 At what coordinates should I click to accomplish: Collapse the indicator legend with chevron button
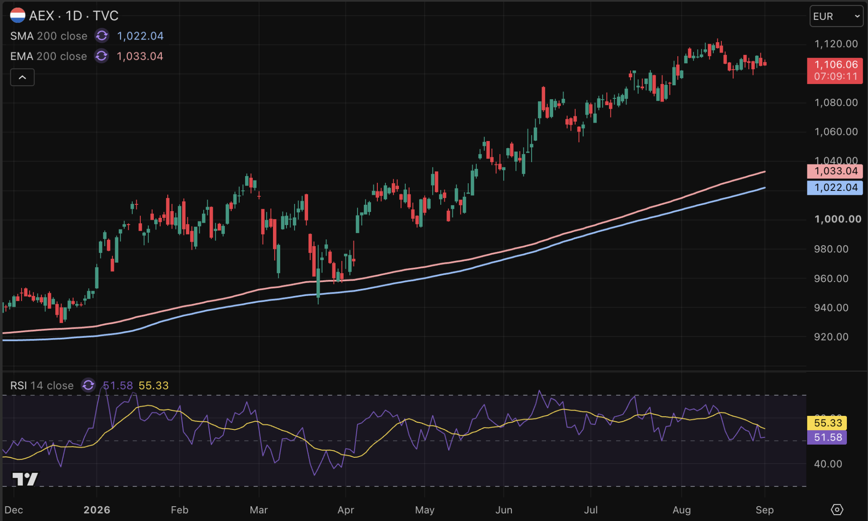22,77
